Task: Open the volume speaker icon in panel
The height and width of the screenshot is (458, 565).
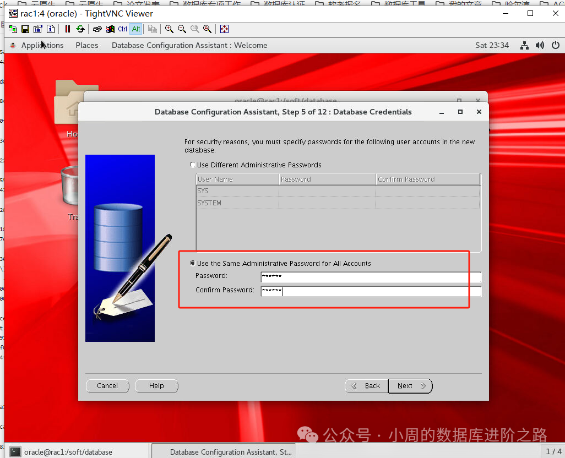Action: [540, 45]
